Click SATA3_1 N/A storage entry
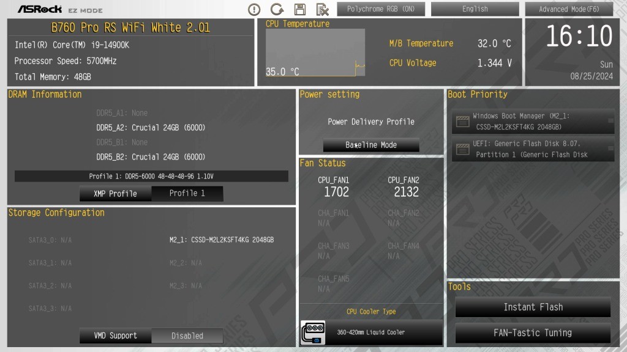Image resolution: width=627 pixels, height=352 pixels. [50, 263]
